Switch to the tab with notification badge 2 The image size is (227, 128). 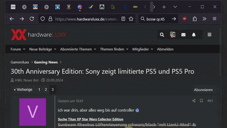(x=80, y=7)
